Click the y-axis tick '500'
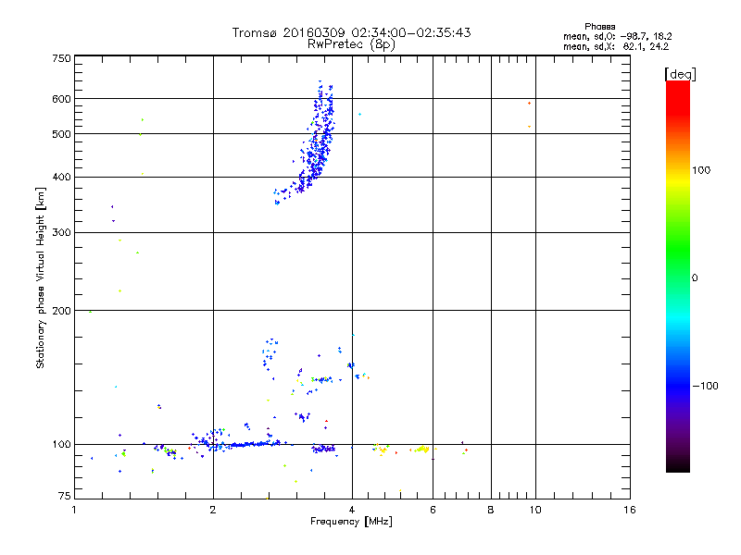The height and width of the screenshot is (555, 741). pyautogui.click(x=61, y=134)
